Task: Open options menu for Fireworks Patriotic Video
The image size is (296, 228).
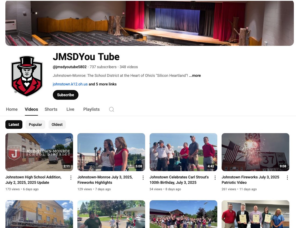Action: [x=287, y=178]
